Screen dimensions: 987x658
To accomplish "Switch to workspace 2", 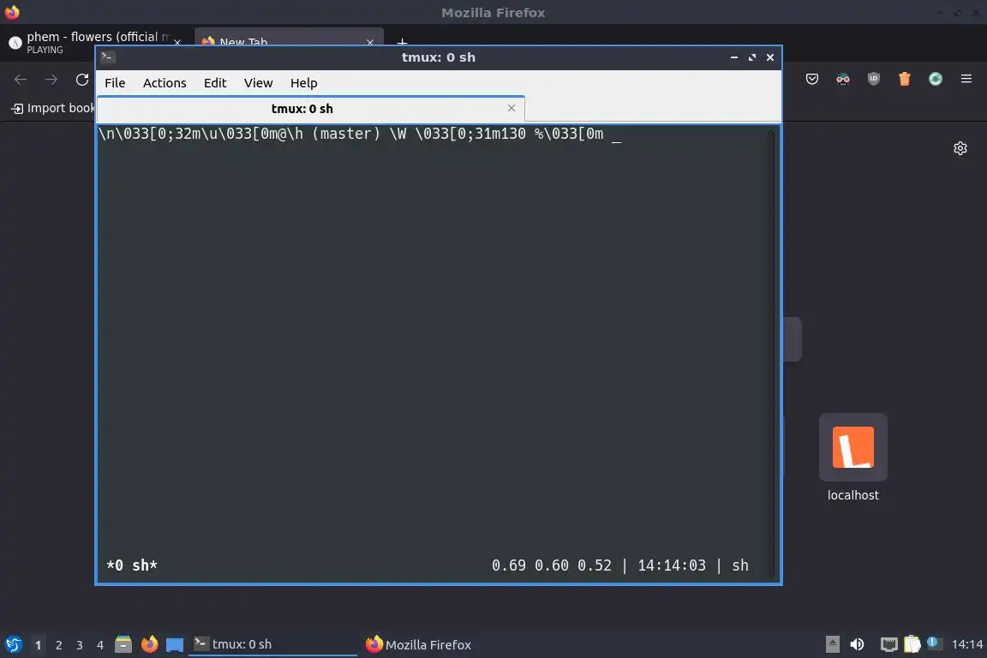I will (58, 645).
